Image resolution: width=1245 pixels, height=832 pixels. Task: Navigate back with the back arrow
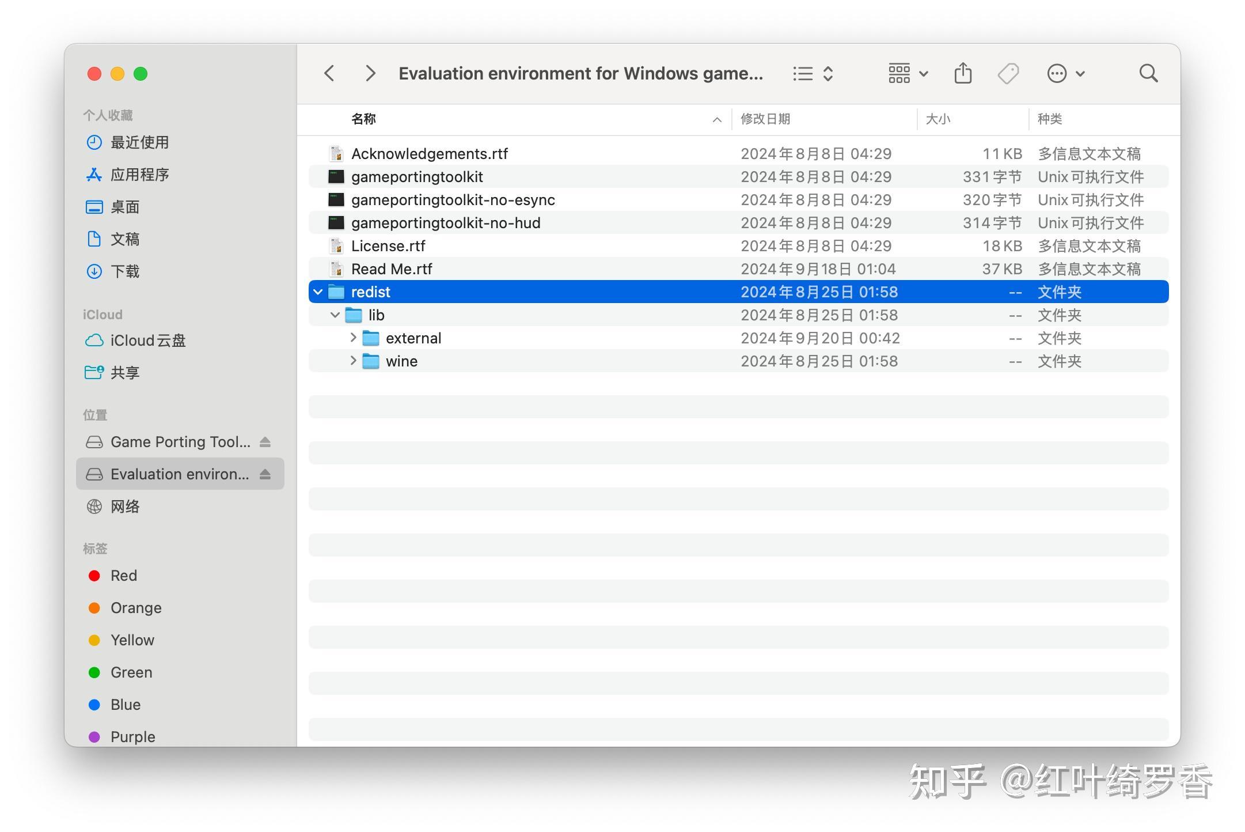coord(329,73)
